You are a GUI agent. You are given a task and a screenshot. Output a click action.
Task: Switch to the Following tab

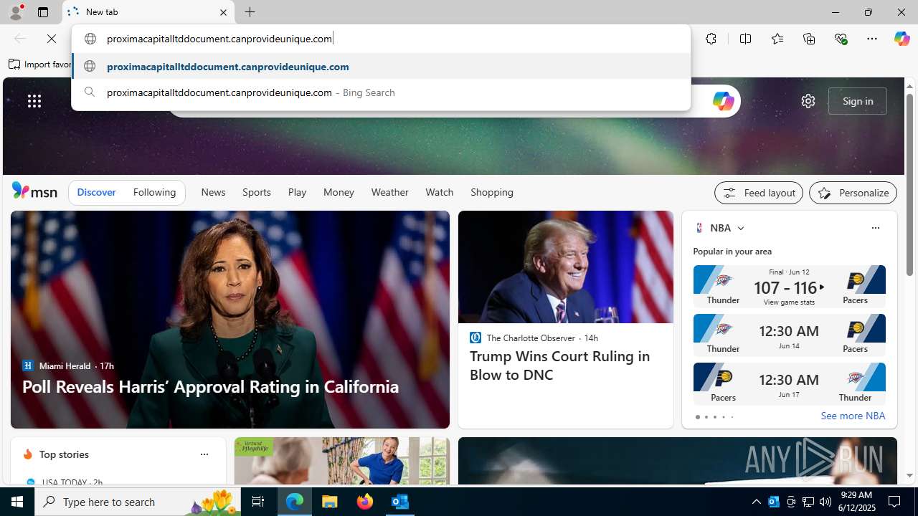(154, 192)
